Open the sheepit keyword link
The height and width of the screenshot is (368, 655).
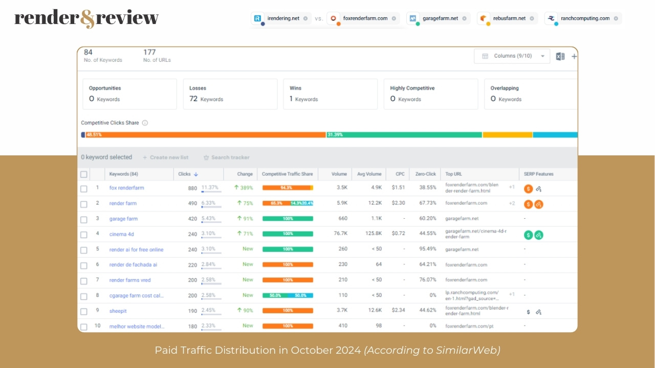(x=118, y=311)
